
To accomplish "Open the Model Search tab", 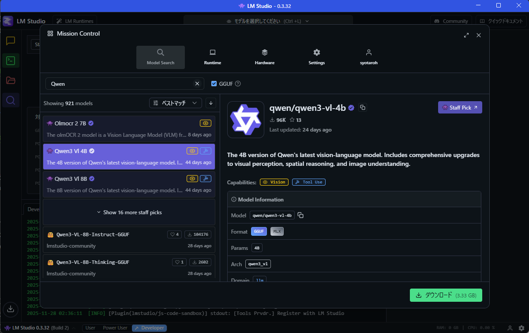I will (161, 57).
